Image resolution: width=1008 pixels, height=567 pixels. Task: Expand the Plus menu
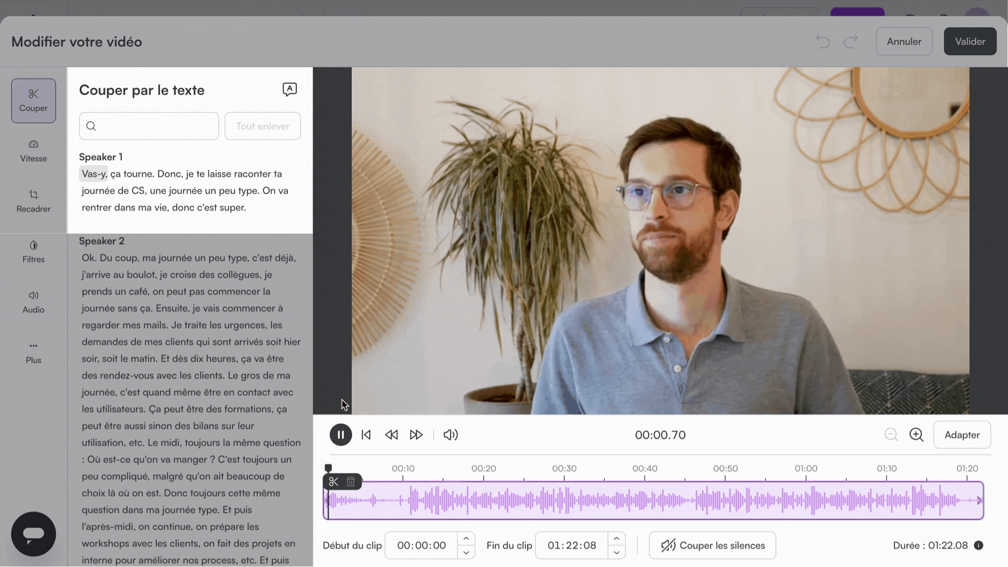[34, 352]
